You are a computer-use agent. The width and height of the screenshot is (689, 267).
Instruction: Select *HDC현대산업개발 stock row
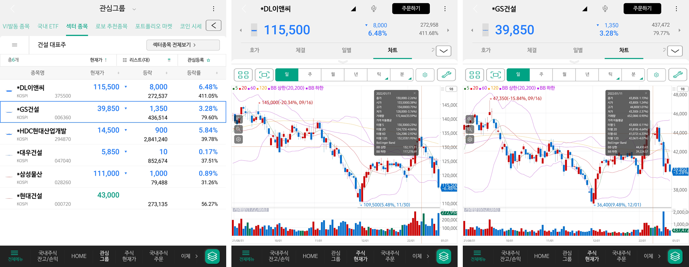pyautogui.click(x=113, y=134)
